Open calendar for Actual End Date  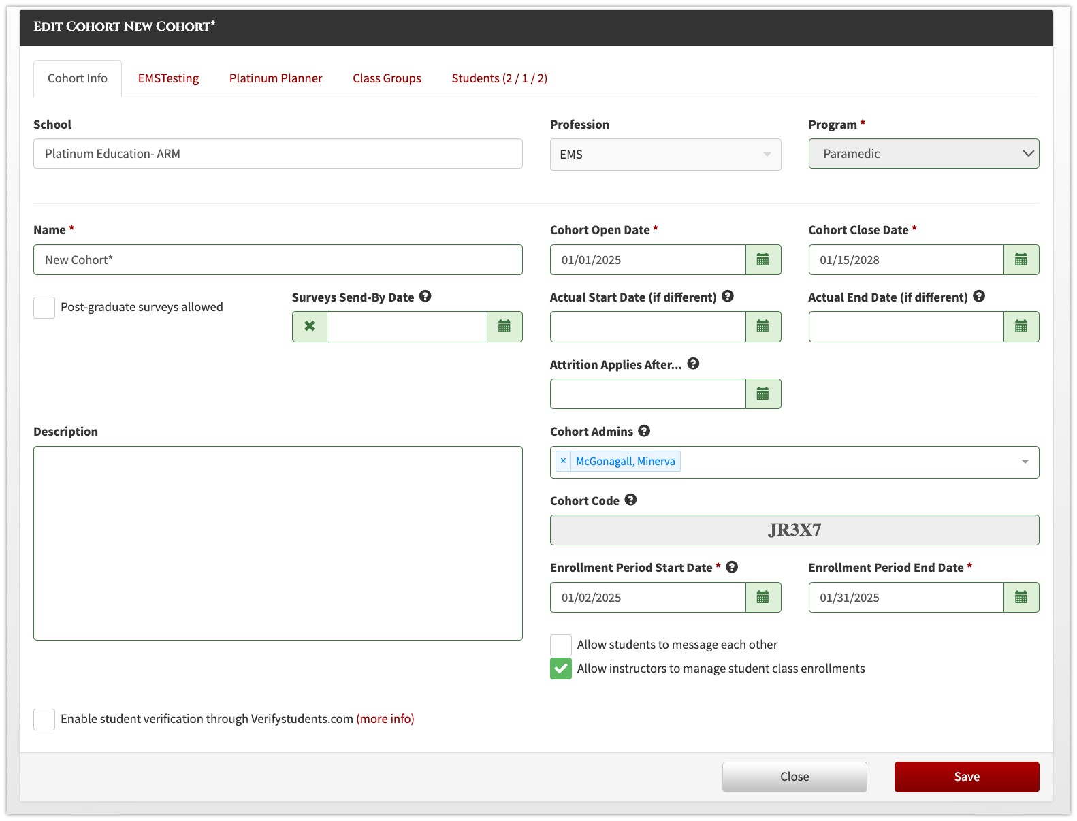pyautogui.click(x=1021, y=327)
